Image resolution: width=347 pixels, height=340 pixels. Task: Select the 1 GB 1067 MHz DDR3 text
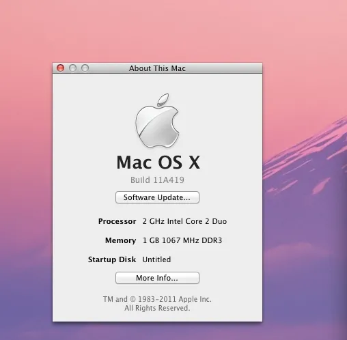(182, 240)
